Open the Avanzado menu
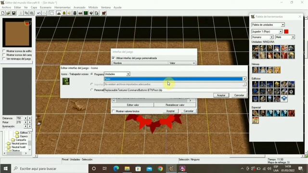The width and height of the screenshot is (308, 173). click(79, 7)
